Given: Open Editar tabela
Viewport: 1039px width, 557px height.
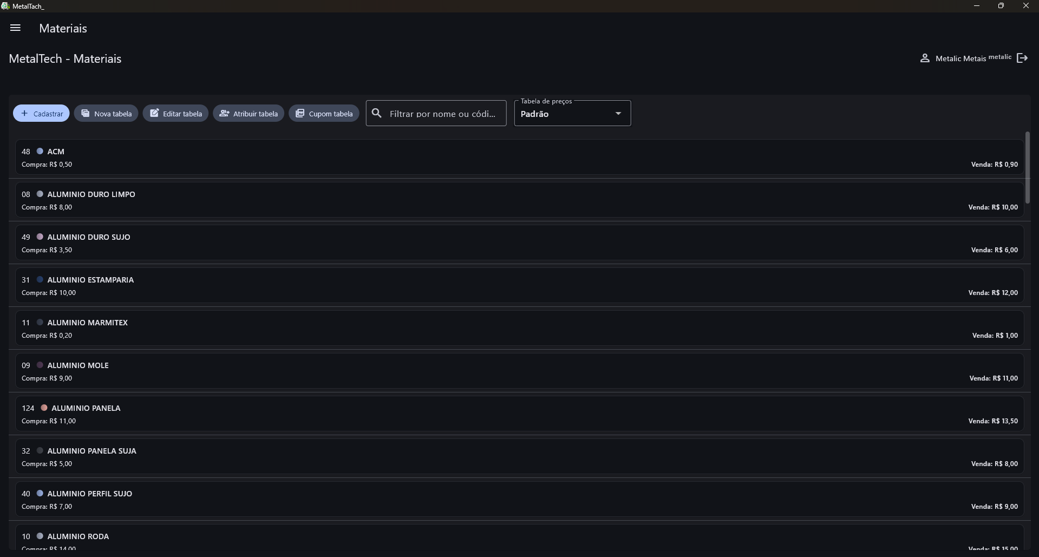Looking at the screenshot, I should click(x=175, y=113).
